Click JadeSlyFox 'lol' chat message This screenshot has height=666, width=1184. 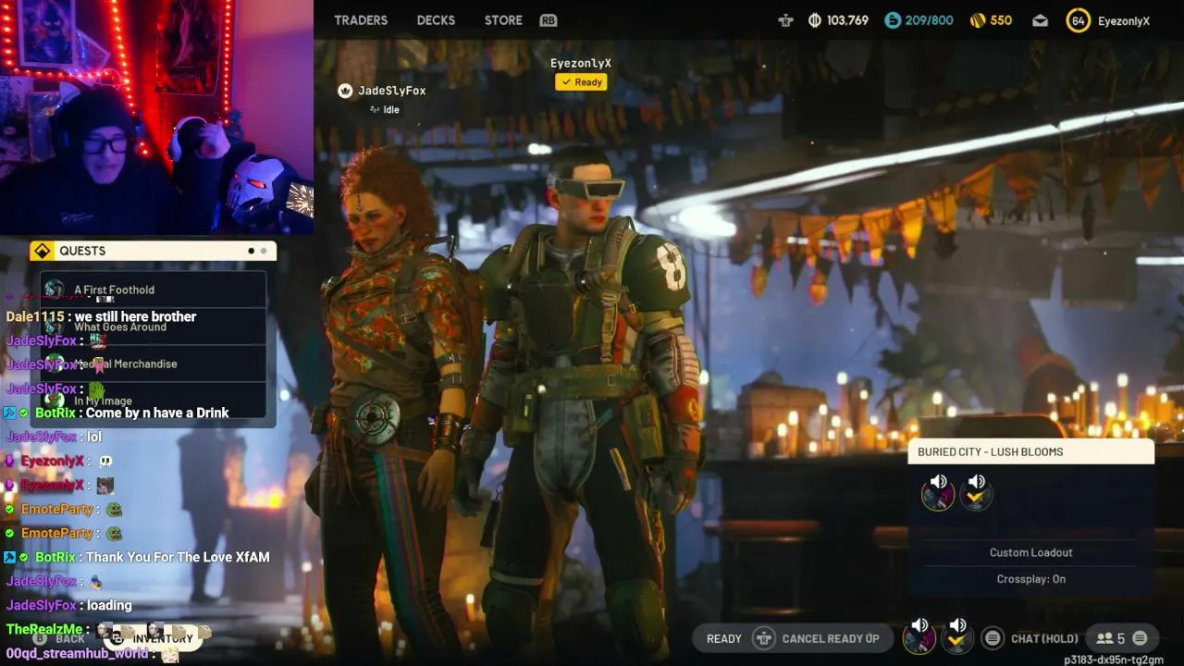pyautogui.click(x=54, y=437)
